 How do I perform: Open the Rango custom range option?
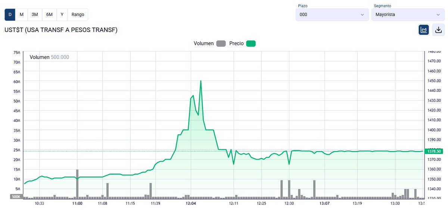pyautogui.click(x=78, y=14)
